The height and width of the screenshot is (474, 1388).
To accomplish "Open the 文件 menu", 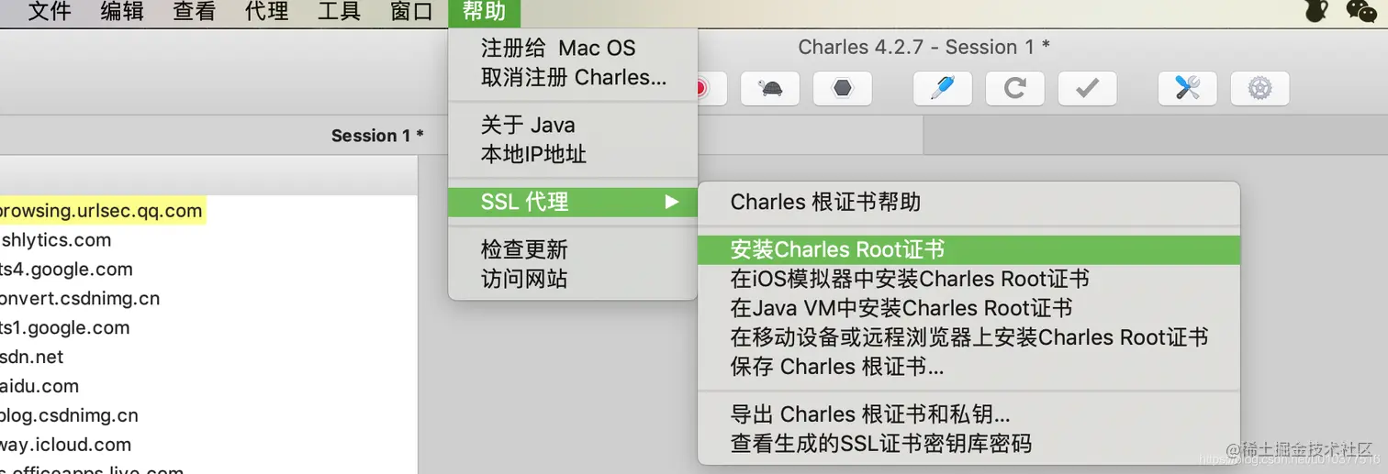I will point(50,12).
